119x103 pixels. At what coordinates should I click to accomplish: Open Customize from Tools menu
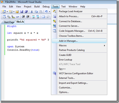pos(79,88)
